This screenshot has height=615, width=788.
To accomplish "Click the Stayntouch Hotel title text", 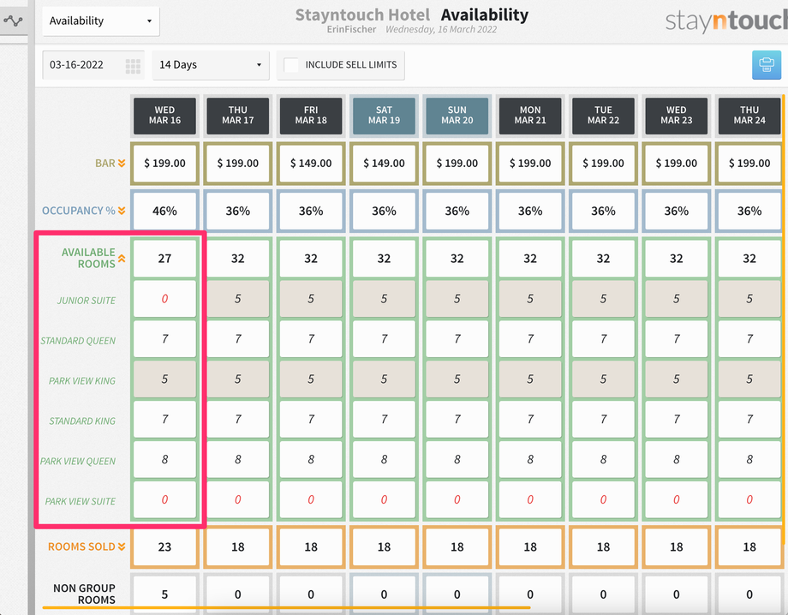I will (362, 15).
